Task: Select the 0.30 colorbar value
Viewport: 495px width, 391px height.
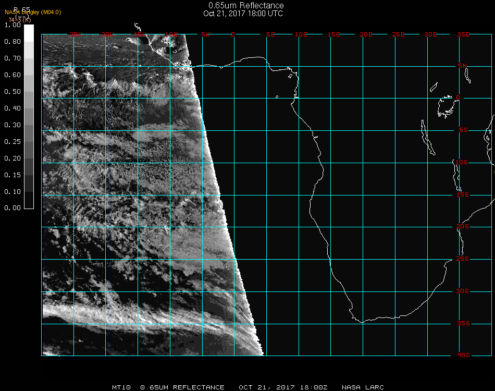Action: (x=13, y=125)
